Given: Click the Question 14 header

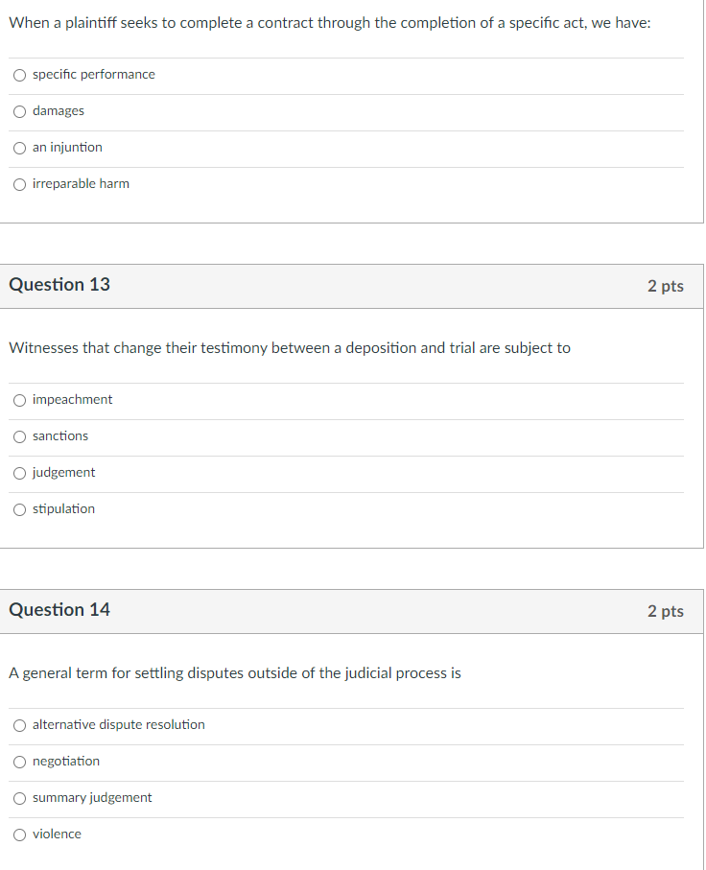Looking at the screenshot, I should pos(59,610).
